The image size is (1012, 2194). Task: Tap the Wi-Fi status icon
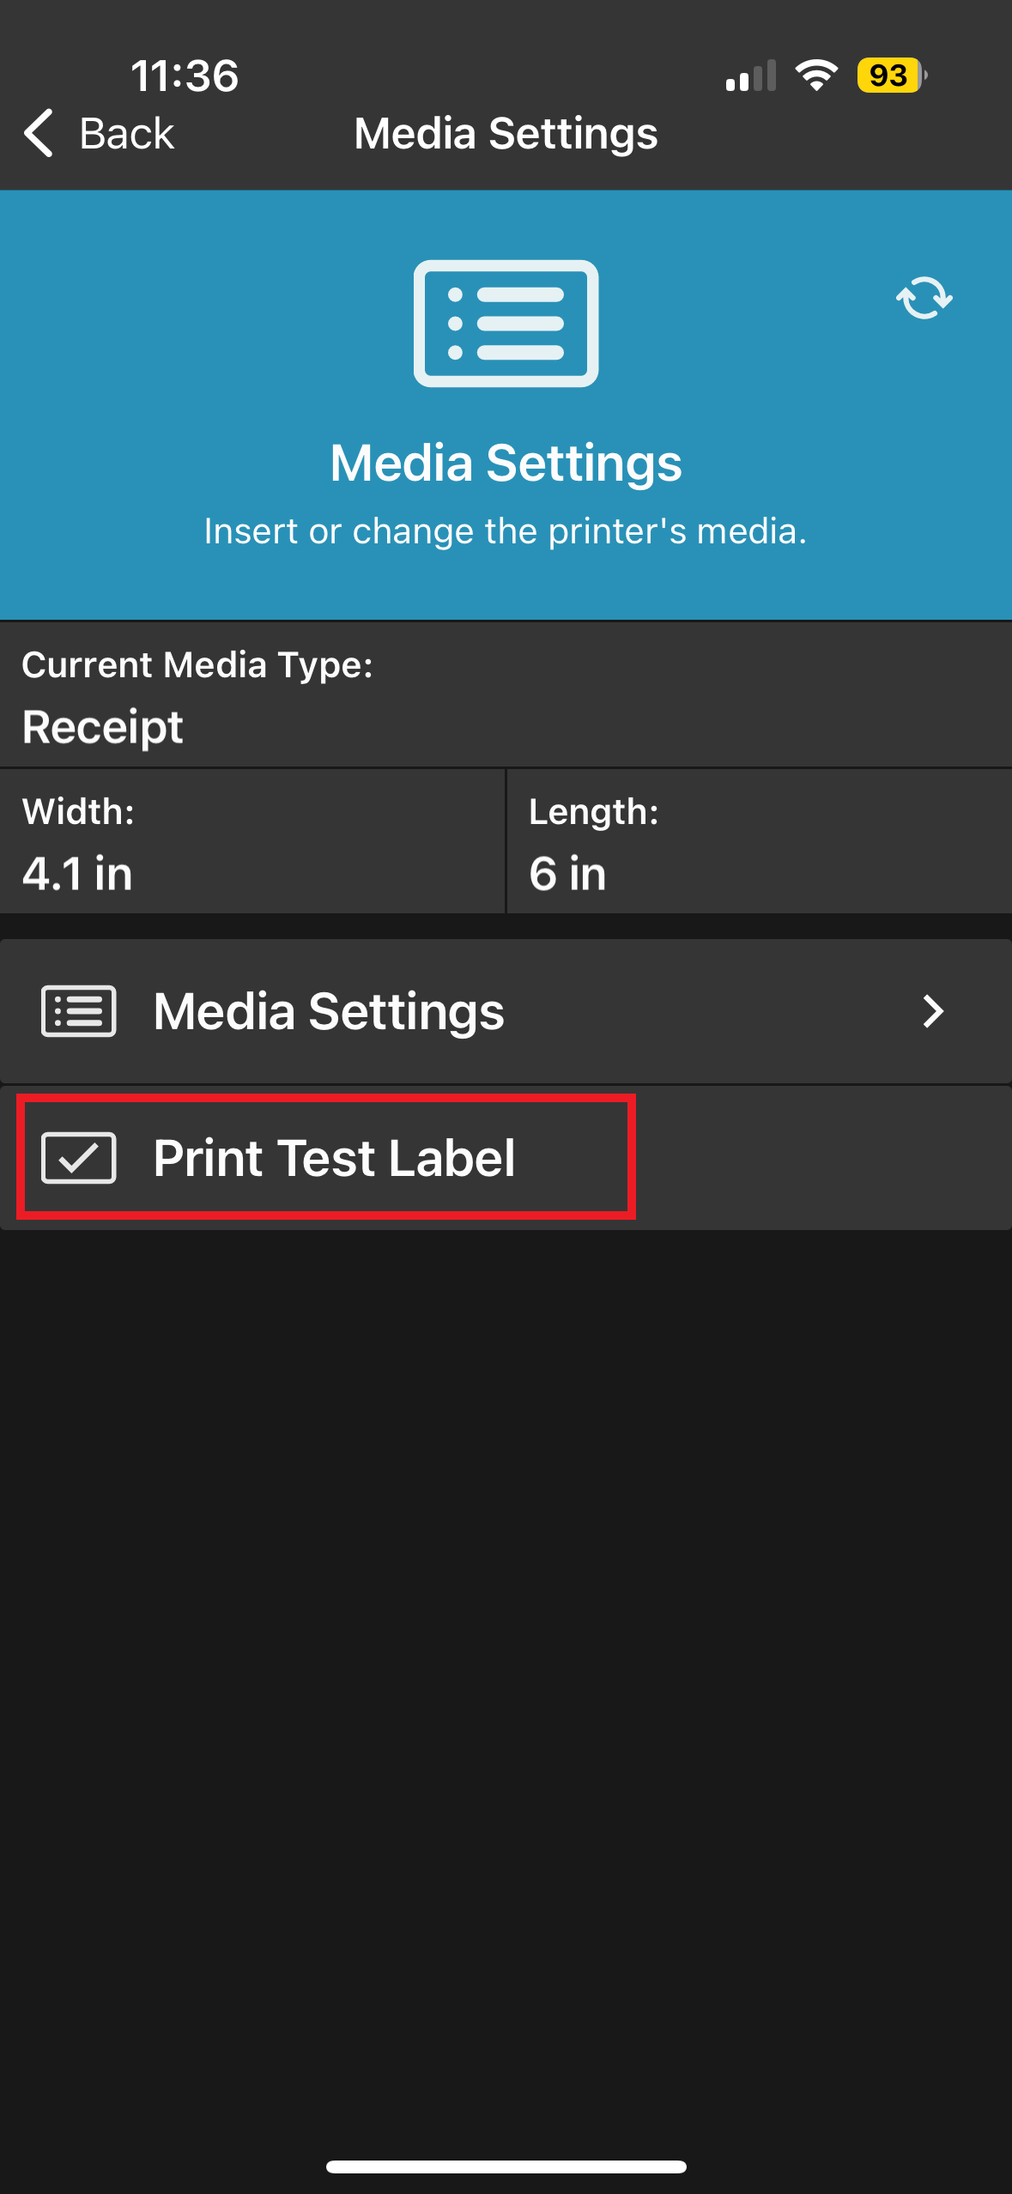coord(815,76)
